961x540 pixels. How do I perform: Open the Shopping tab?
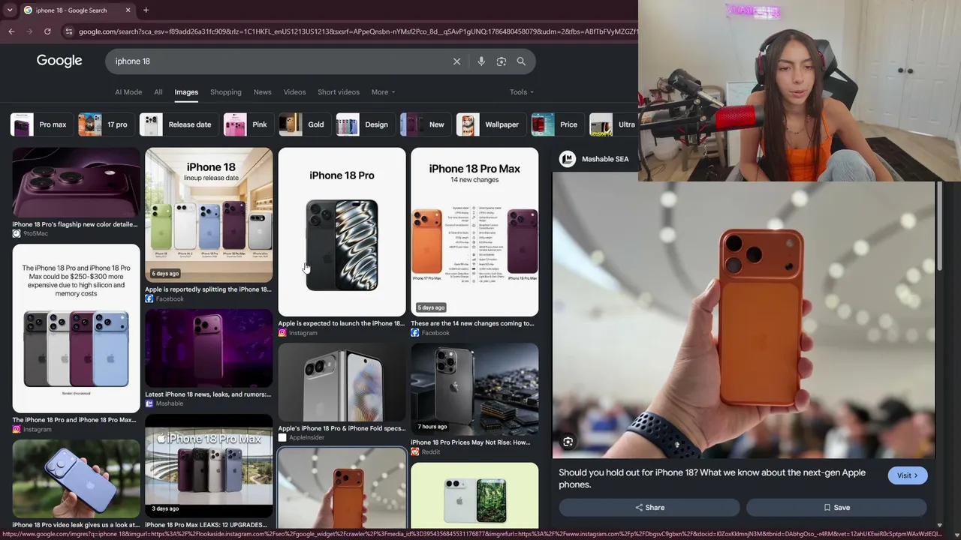(x=226, y=92)
